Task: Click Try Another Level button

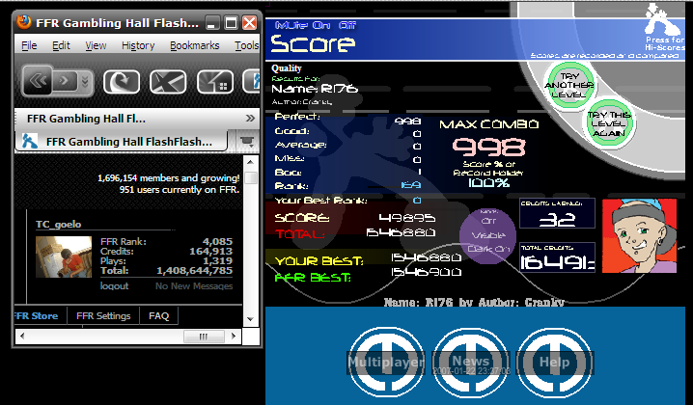Action: tap(569, 85)
